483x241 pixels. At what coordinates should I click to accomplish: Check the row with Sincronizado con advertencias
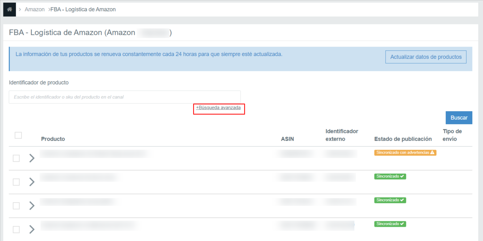coord(16,158)
